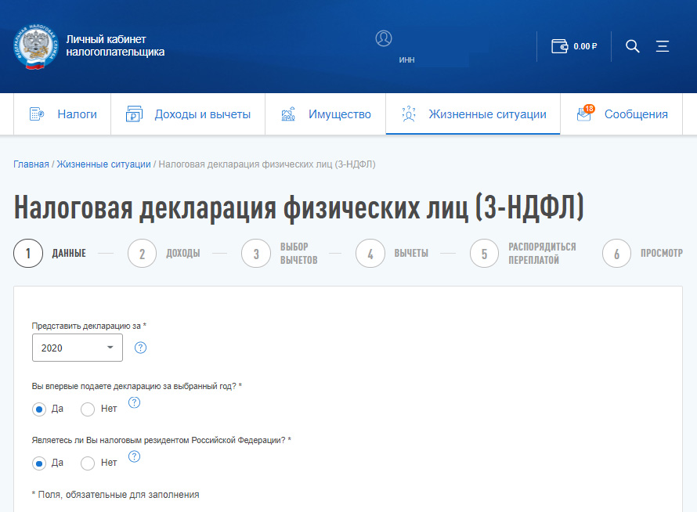Viewport: 697px width, 512px height.
Task: Go to step 1 Данные circle
Action: (x=28, y=254)
